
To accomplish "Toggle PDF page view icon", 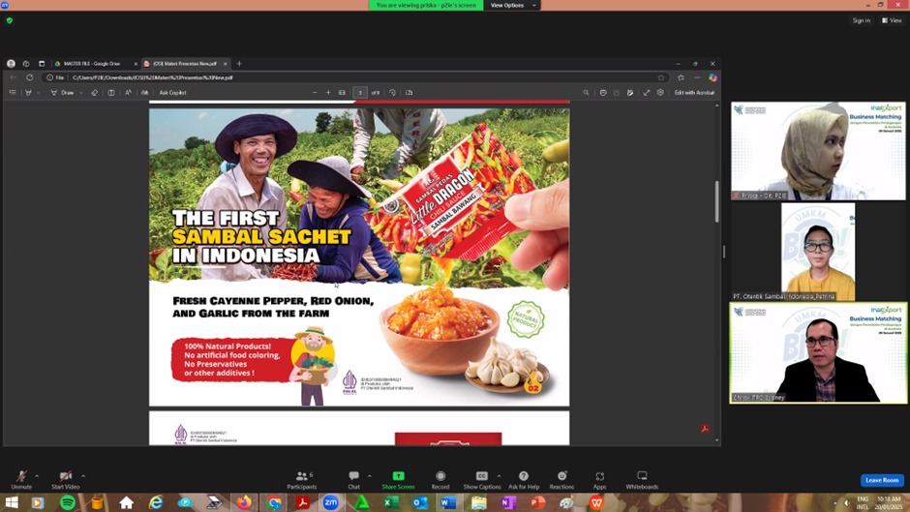I will [409, 92].
